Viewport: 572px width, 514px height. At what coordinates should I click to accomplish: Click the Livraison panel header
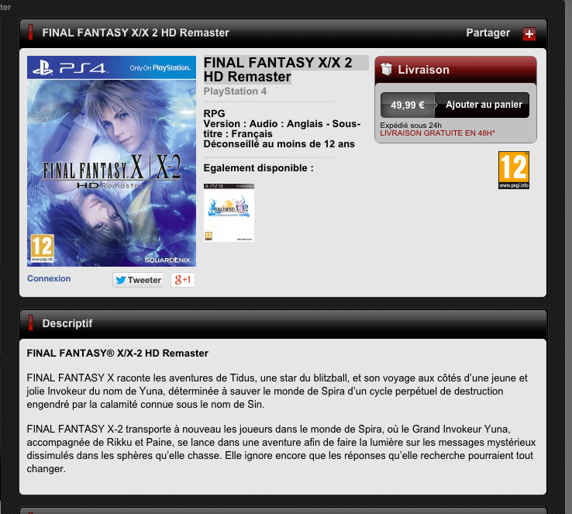[455, 70]
